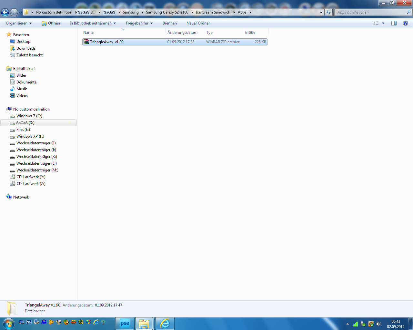Change view with the view icon
This screenshot has width=413, height=330.
click(x=376, y=23)
